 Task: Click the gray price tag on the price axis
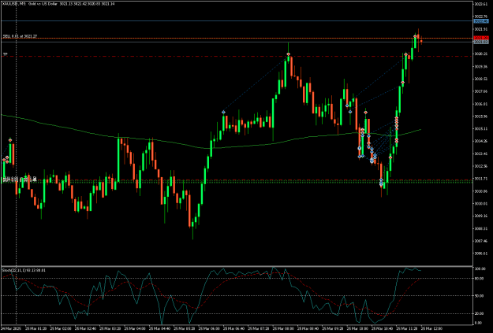tap(481, 42)
